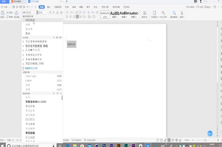This screenshot has width=222, height=147.
Task: Click the new tab plus button
Action: coord(67,2)
